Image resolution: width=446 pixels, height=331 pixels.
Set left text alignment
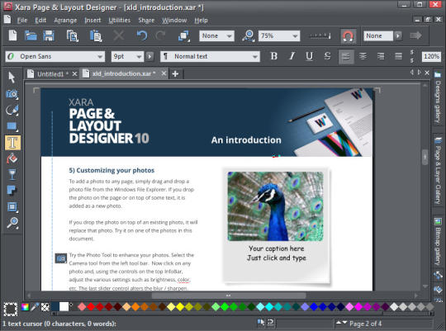pos(346,56)
